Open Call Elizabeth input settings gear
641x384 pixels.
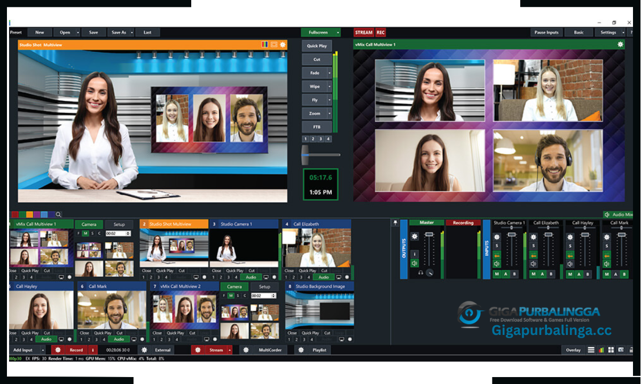[x=347, y=277]
